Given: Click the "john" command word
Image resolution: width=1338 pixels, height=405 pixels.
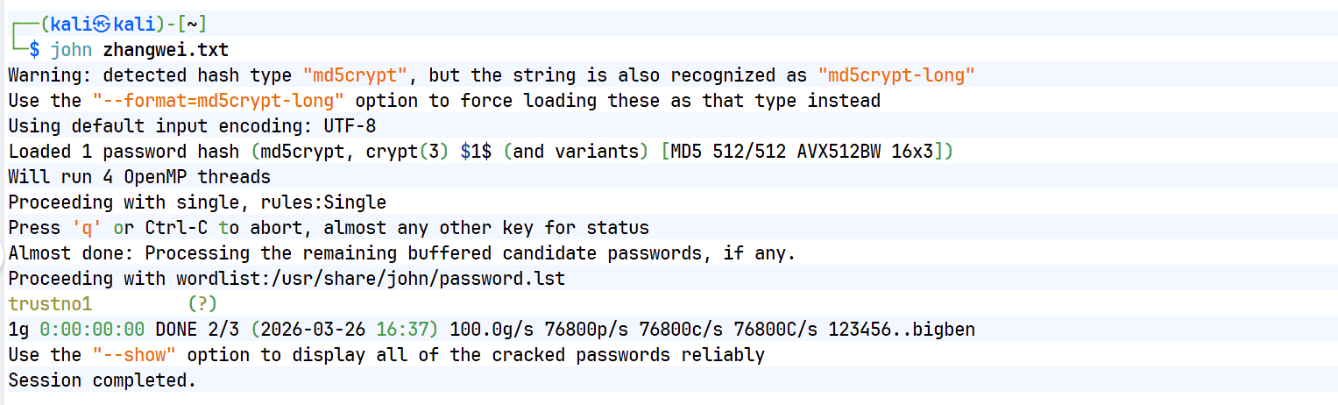Looking at the screenshot, I should click(70, 49).
